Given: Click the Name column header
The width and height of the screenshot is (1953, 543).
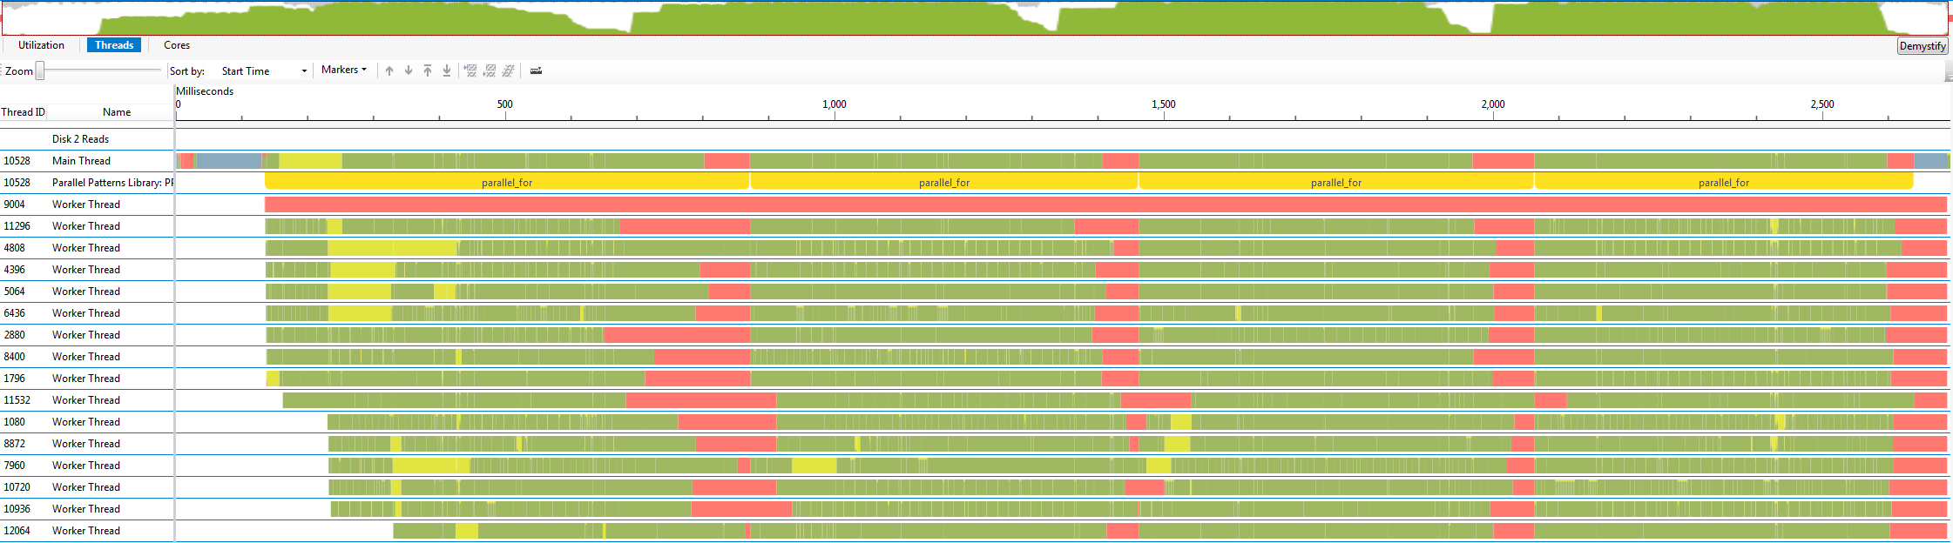Looking at the screenshot, I should [117, 112].
